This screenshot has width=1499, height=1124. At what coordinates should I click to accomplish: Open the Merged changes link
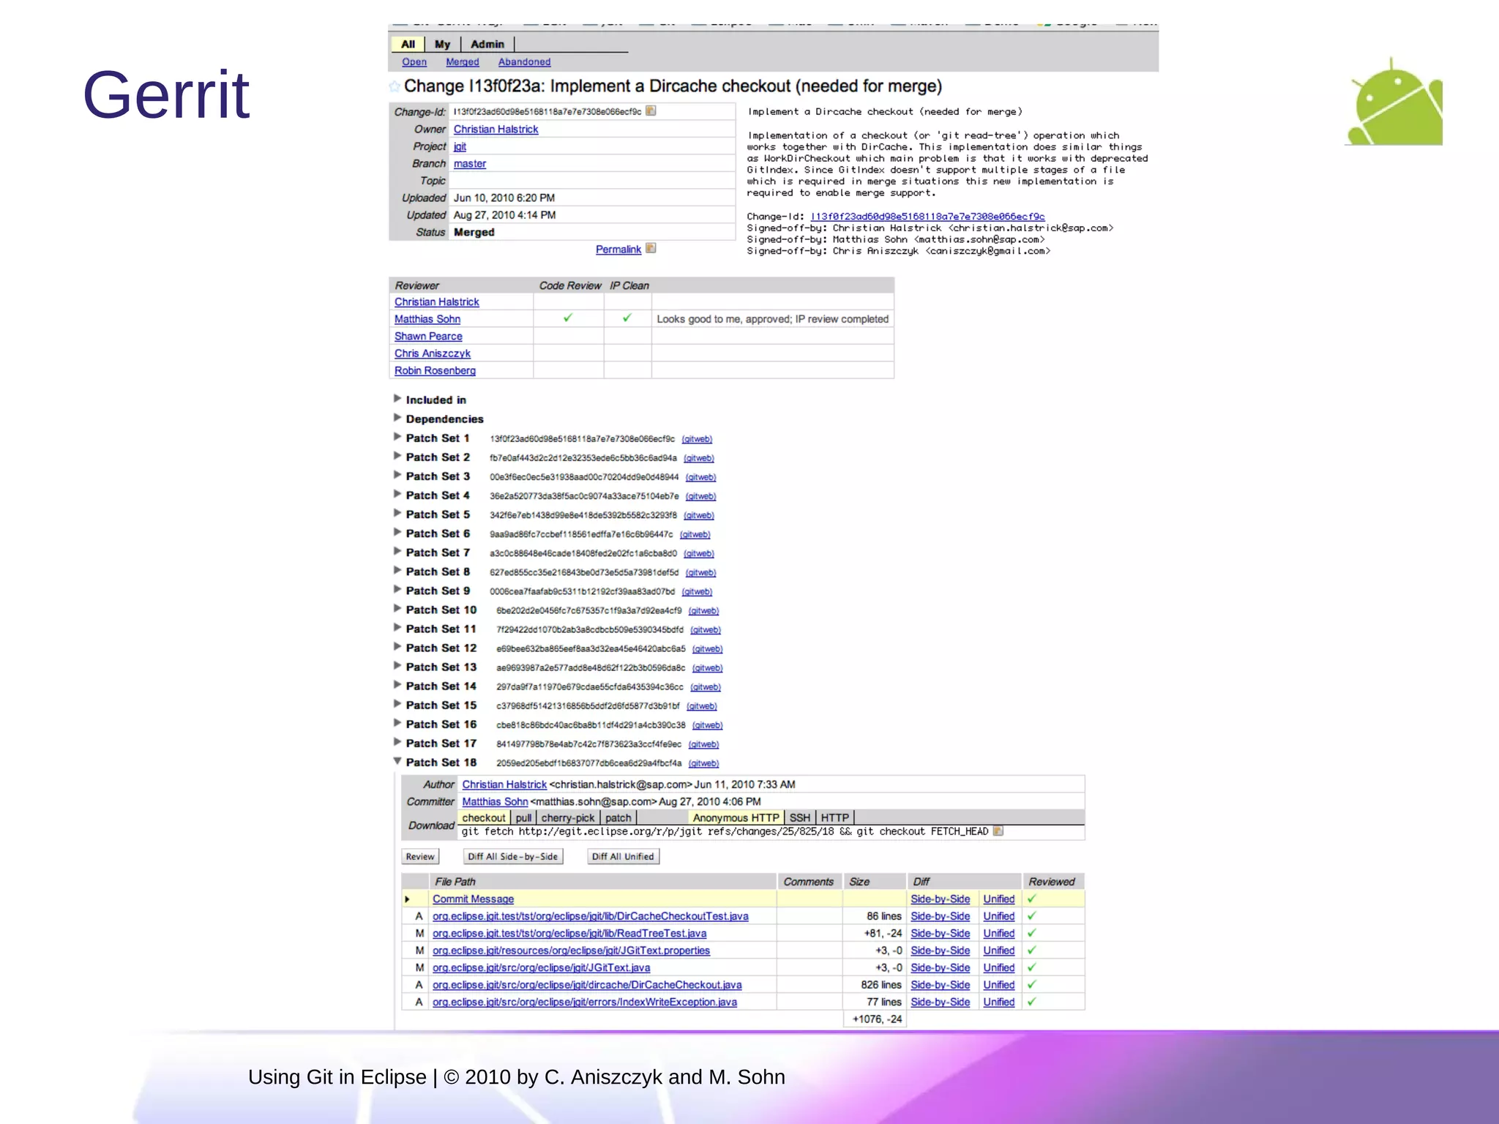point(463,62)
